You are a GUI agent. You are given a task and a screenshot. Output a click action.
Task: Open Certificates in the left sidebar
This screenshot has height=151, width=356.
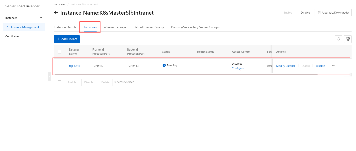tap(12, 36)
